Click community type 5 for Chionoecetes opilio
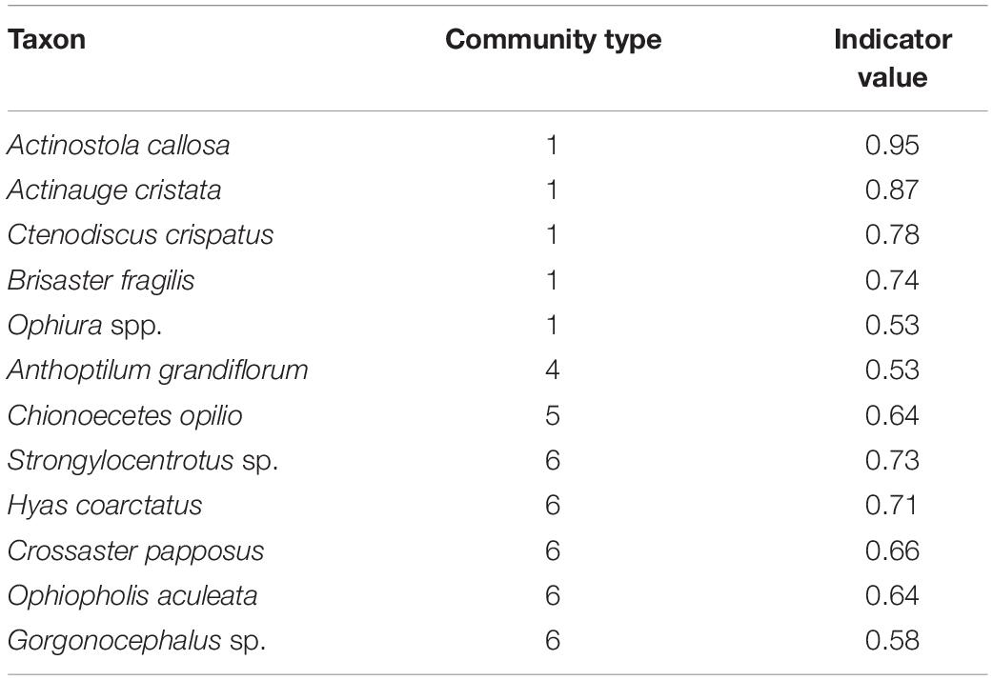 click(x=554, y=415)
